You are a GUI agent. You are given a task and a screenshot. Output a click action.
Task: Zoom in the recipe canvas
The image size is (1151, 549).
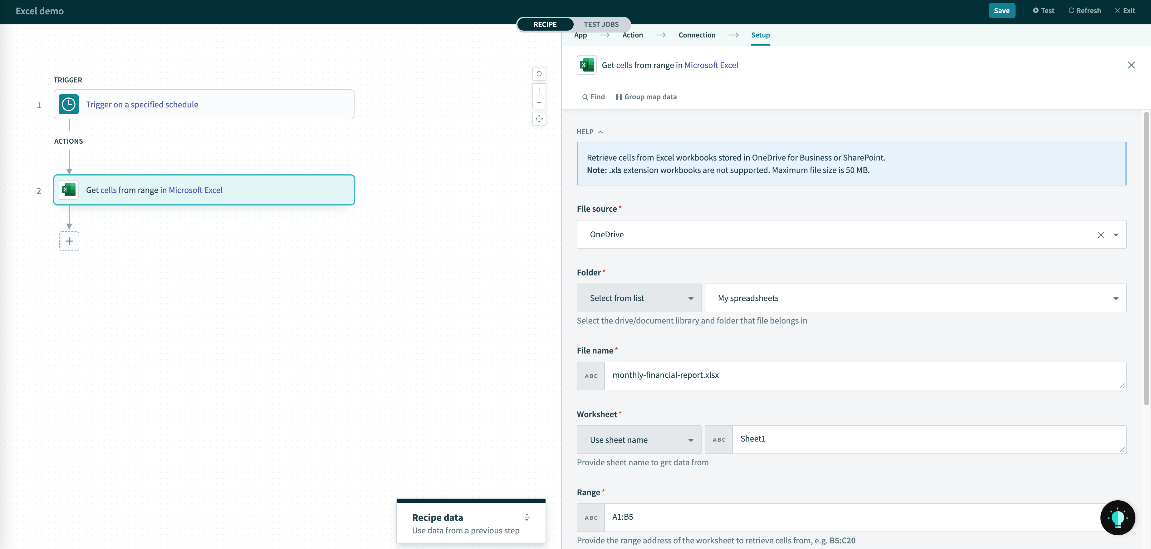pyautogui.click(x=539, y=90)
